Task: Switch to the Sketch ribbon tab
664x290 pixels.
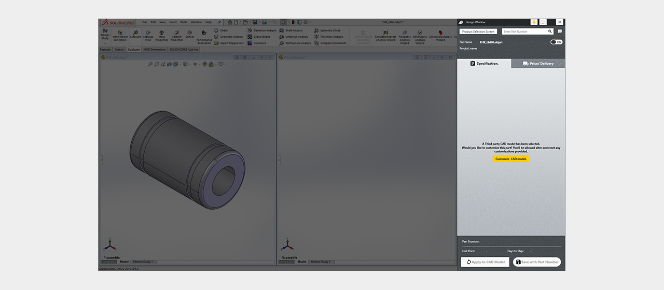Action: tap(119, 50)
